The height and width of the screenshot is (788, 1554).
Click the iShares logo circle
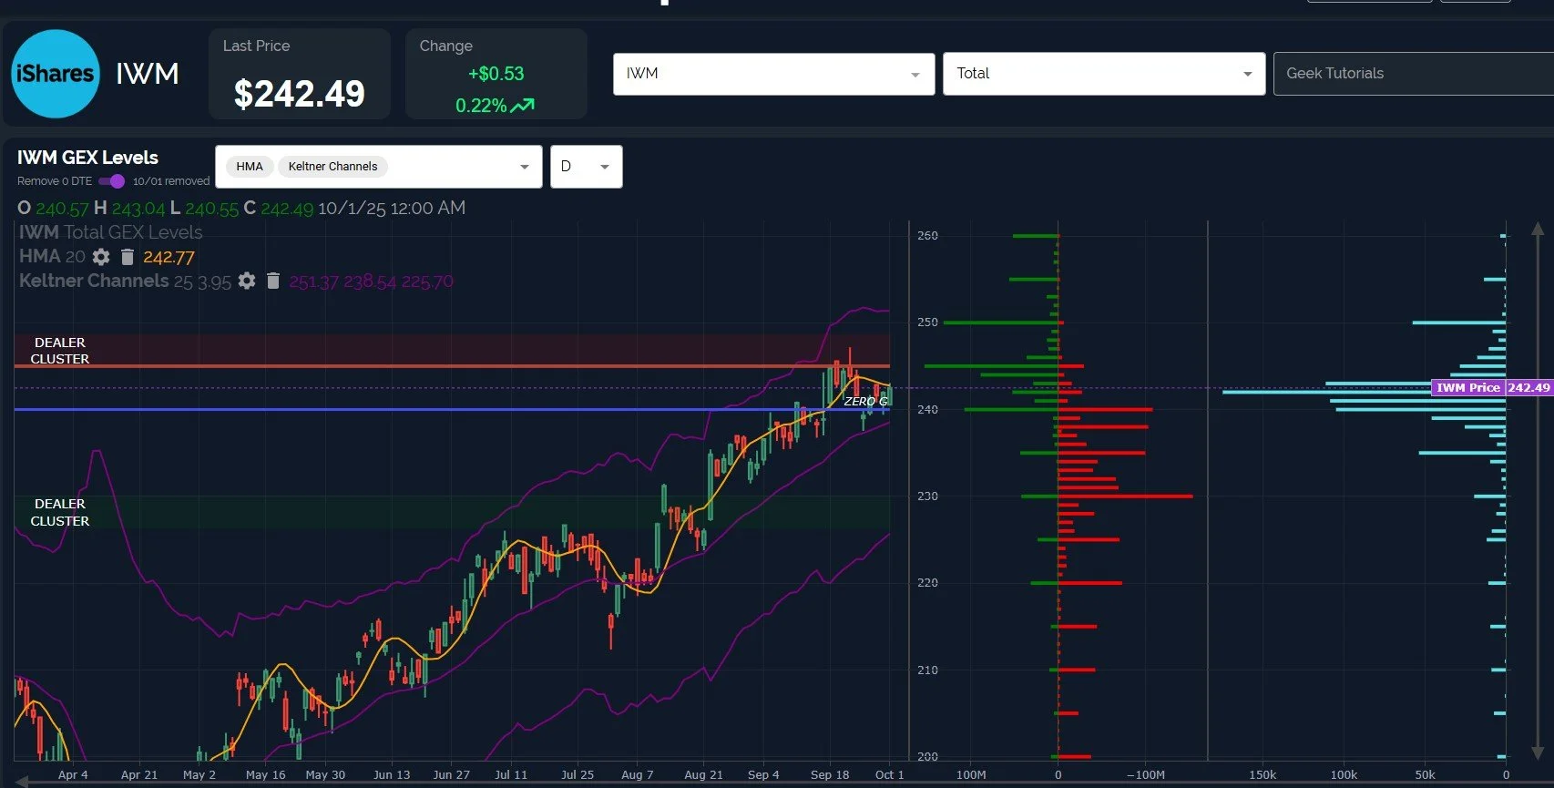(x=56, y=74)
